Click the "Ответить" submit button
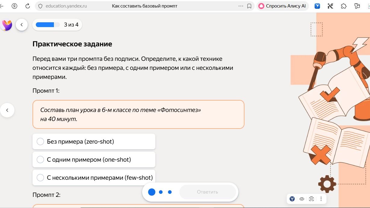 (207, 192)
